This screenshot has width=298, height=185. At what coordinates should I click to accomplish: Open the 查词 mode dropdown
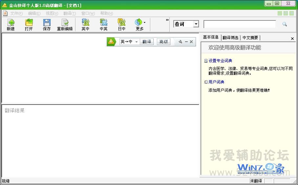pyautogui.click(x=196, y=24)
